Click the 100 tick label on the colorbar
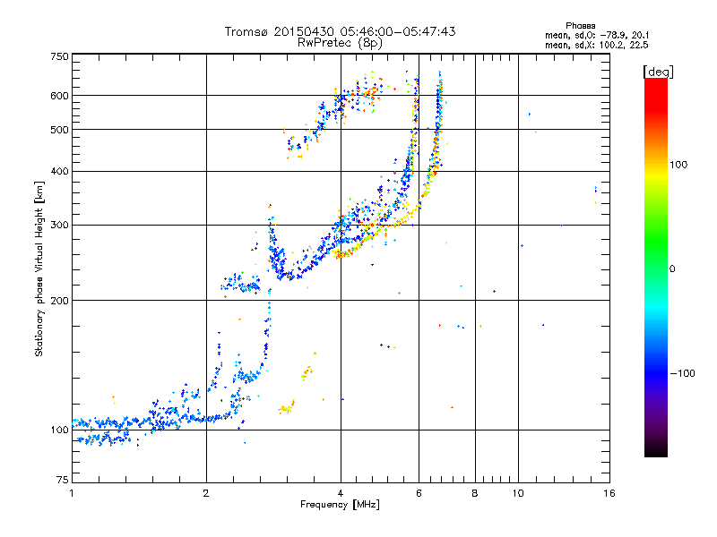The image size is (717, 537). click(x=678, y=165)
